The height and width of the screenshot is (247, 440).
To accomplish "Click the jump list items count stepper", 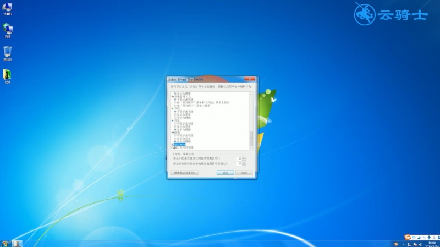I will click(x=244, y=163).
